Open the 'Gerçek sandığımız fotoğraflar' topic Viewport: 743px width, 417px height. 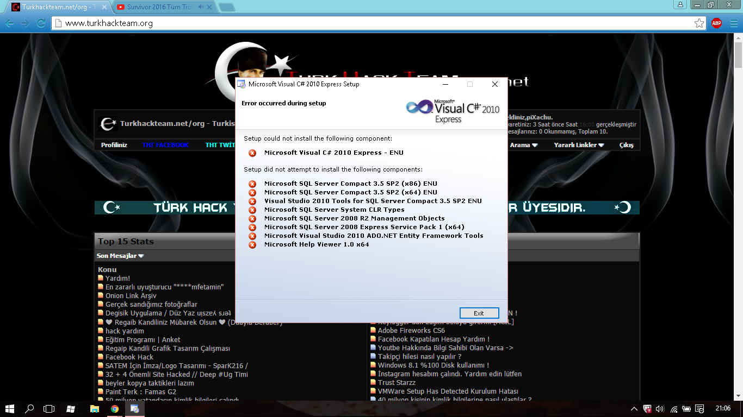tap(151, 304)
